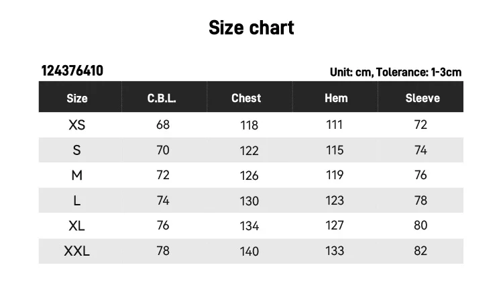Click the Sleeve column header

click(x=423, y=98)
